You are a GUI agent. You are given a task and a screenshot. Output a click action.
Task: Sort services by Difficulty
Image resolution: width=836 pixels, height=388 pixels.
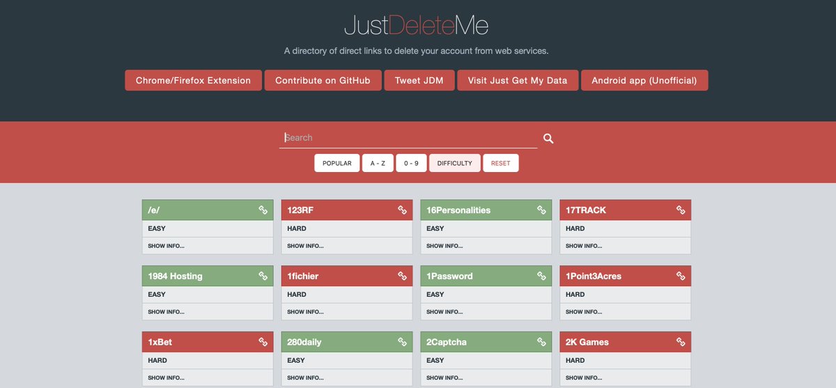455,163
